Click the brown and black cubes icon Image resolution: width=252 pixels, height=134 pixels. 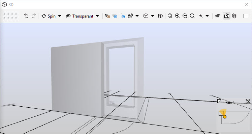click(x=107, y=16)
